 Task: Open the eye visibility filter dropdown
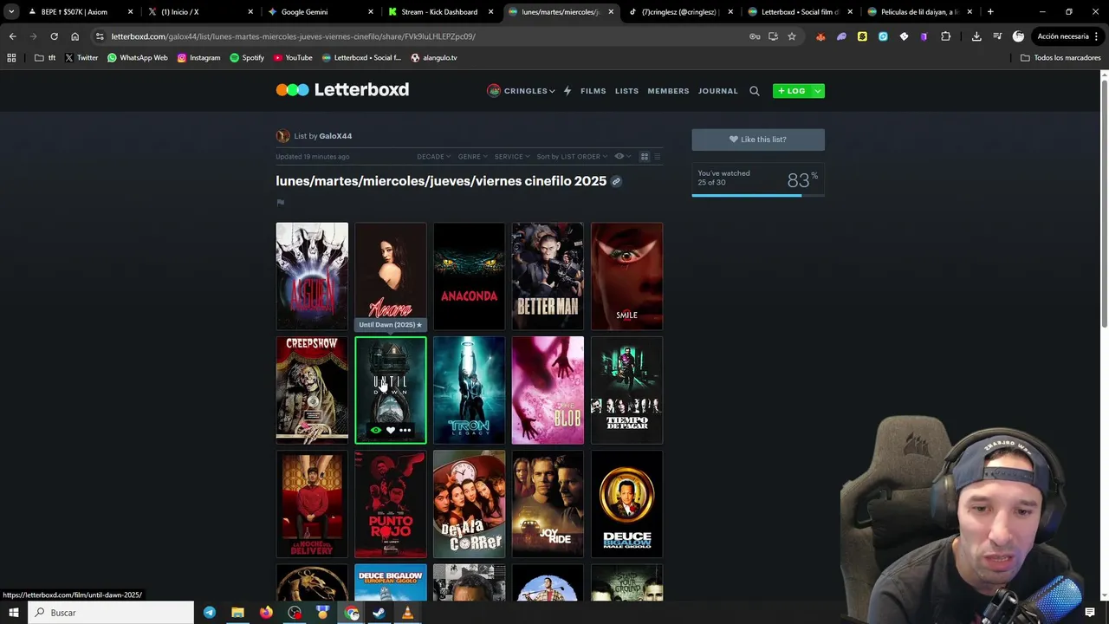click(623, 157)
